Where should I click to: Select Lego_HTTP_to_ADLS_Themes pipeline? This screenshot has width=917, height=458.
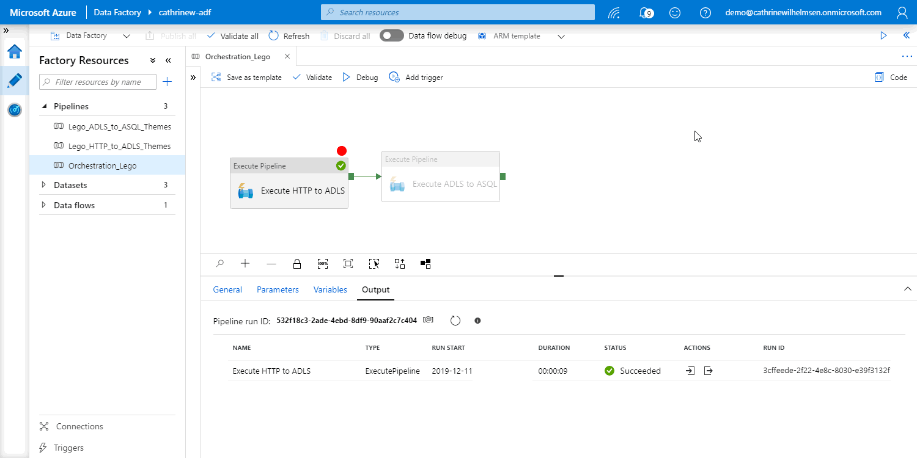119,146
